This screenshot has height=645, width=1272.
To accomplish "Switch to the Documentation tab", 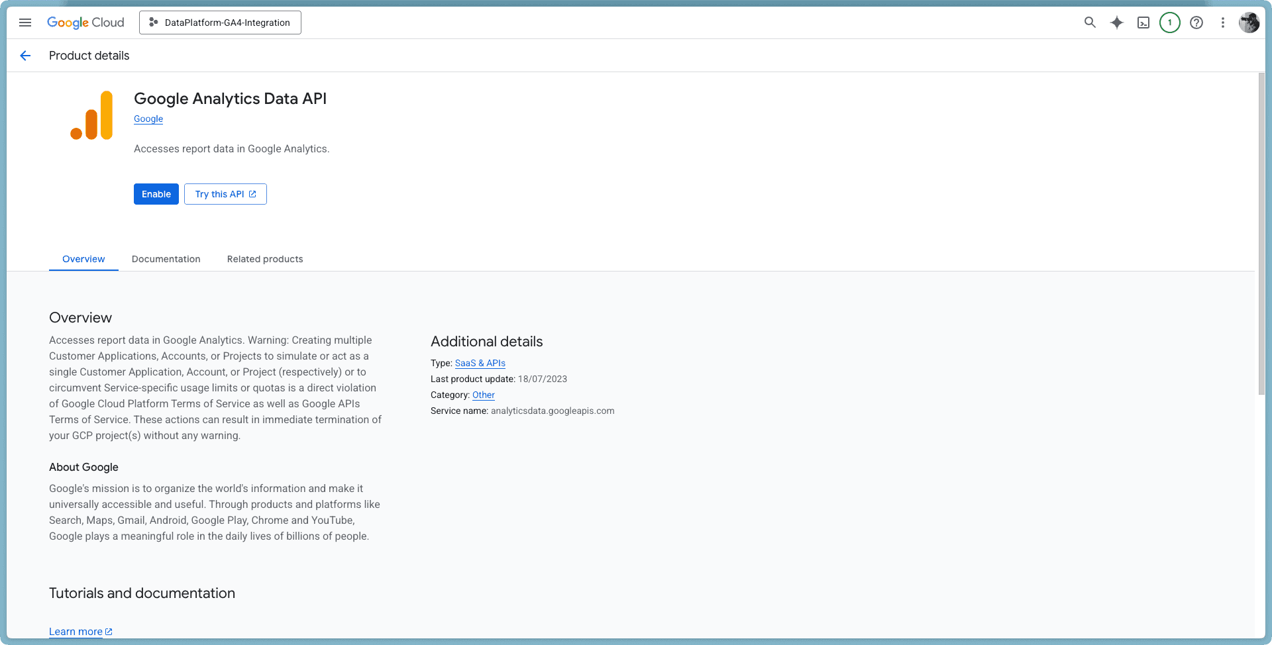I will coord(166,259).
